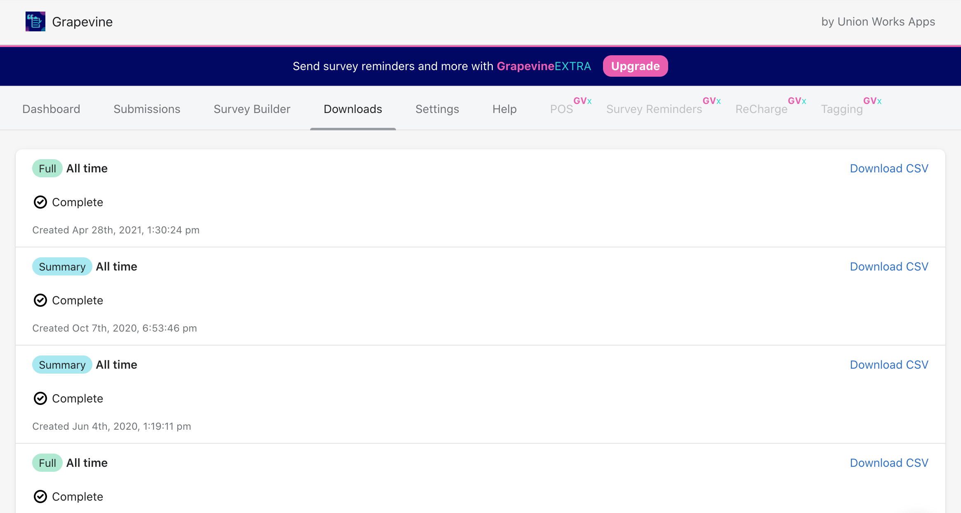This screenshot has width=961, height=513.
Task: Click Complete checkmark icon in first Full export
Action: point(40,202)
